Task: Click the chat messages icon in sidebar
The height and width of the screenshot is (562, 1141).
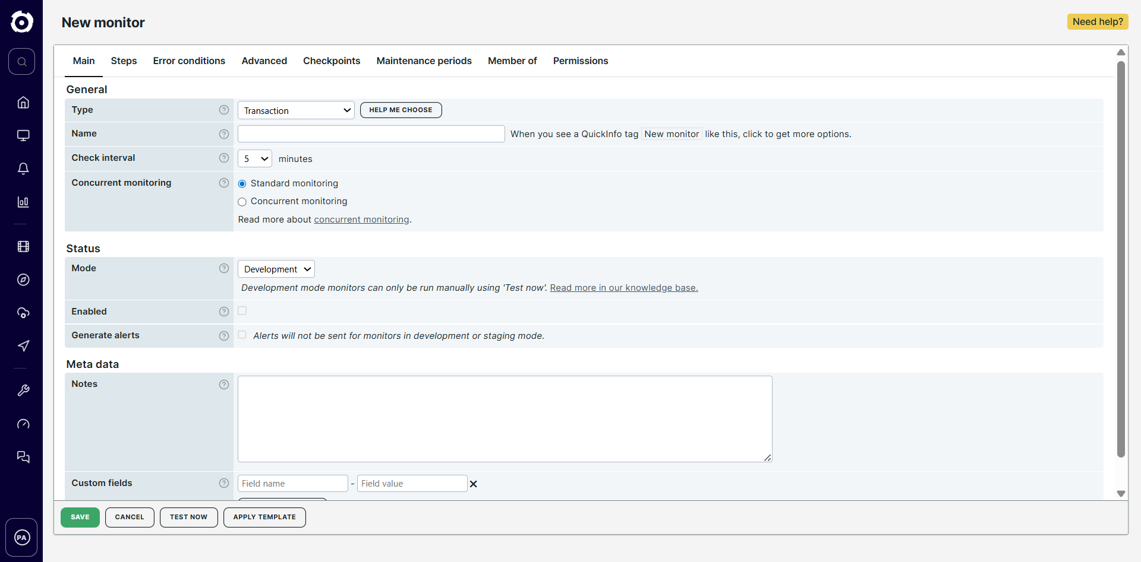Action: pos(23,457)
